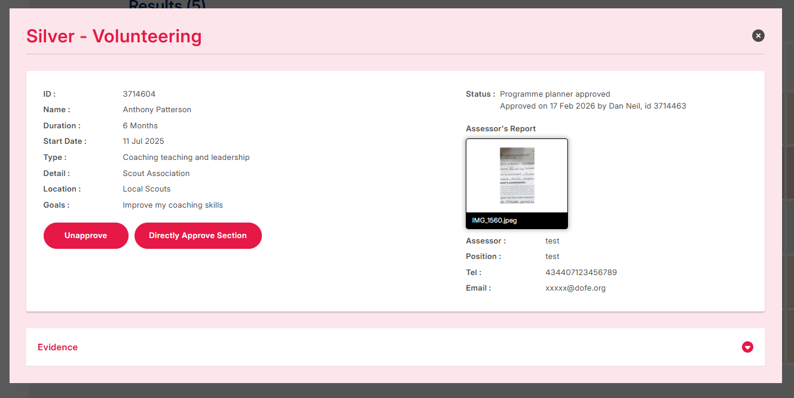Click the IMG_1560.jpeg file name caption
The image size is (794, 398).
pos(494,220)
